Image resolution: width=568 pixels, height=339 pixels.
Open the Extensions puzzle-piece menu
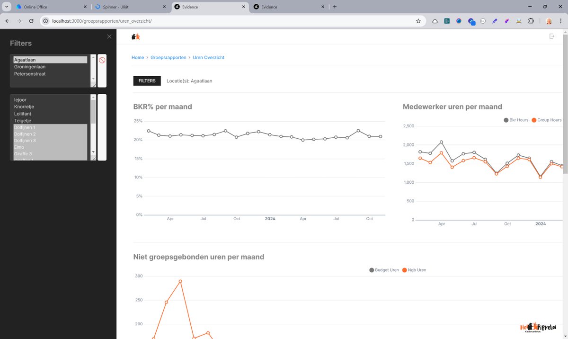pos(531,21)
